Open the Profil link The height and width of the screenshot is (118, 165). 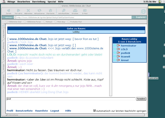pyautogui.click(x=10, y=111)
